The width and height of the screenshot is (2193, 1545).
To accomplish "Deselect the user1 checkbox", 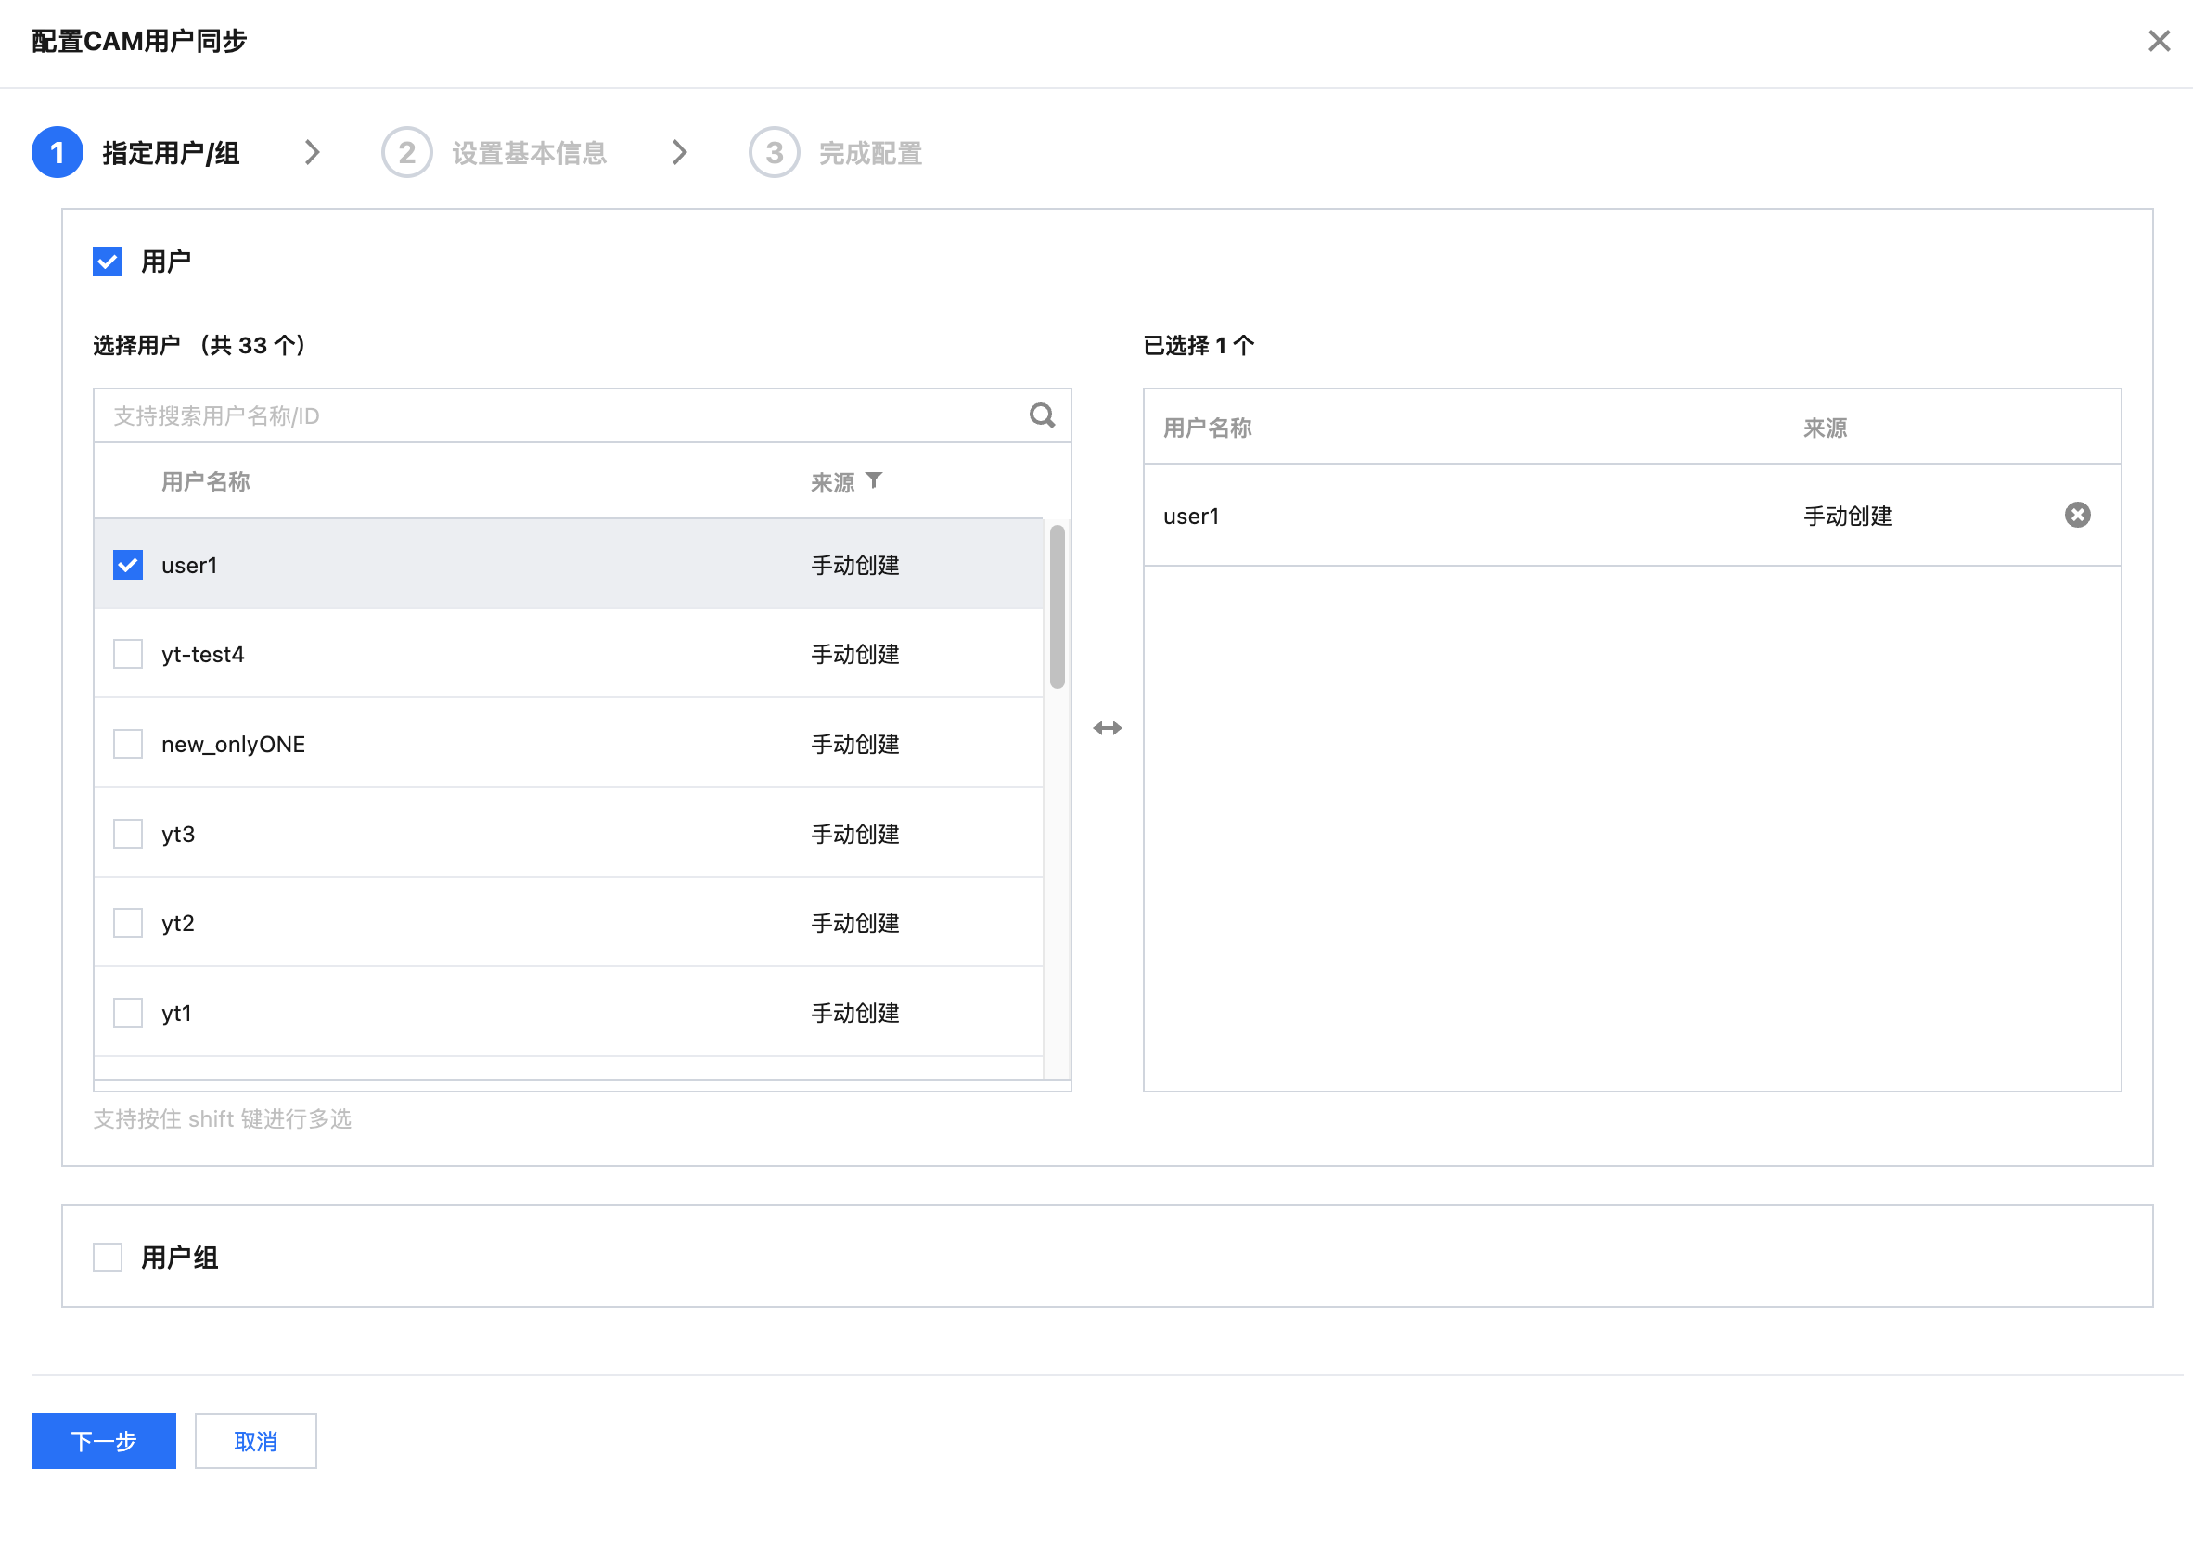I will point(128,566).
